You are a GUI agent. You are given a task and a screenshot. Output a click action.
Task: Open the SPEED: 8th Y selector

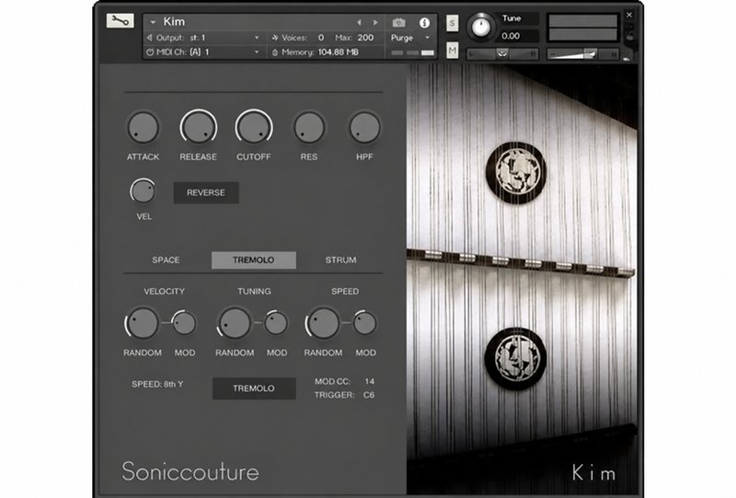(157, 384)
